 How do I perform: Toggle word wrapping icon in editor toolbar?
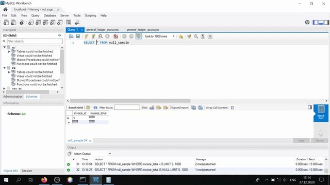[x=210, y=36]
